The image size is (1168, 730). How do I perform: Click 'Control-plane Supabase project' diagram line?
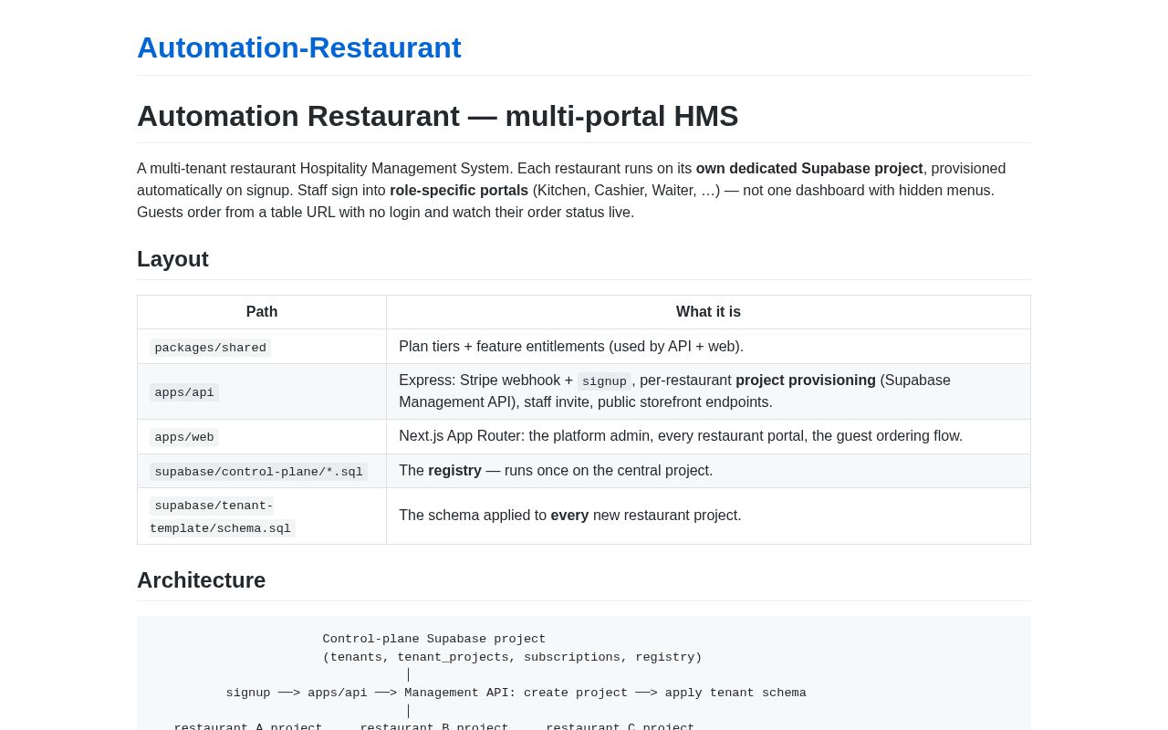[434, 640]
